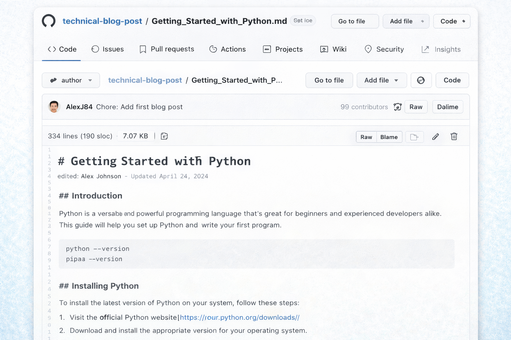
Task: Click the GitHub logo icon
Action: (x=48, y=21)
